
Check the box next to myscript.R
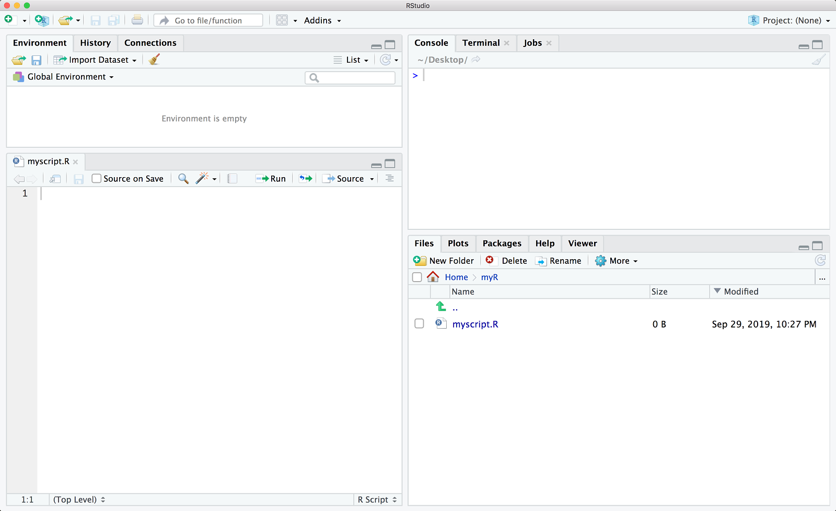point(419,324)
